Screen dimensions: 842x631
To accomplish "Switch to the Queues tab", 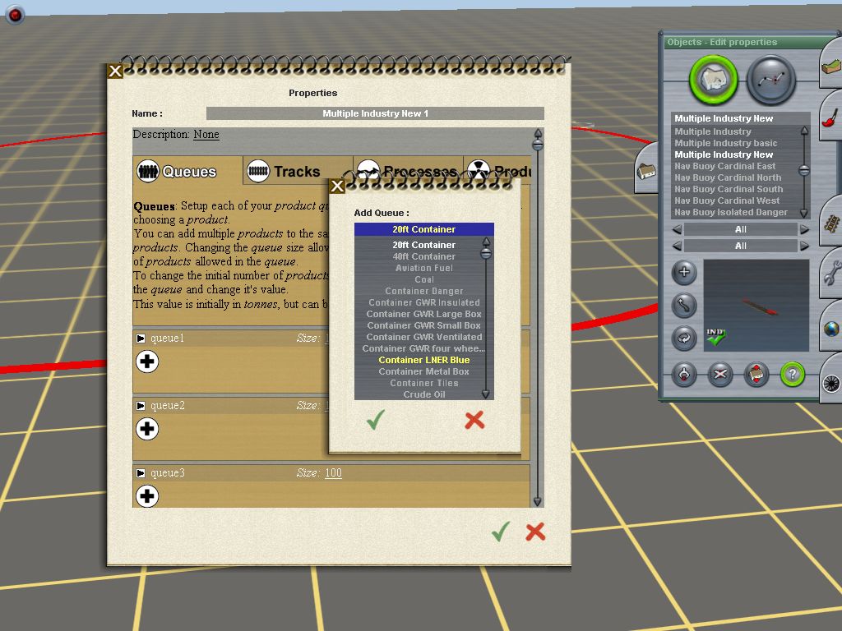I will pyautogui.click(x=178, y=172).
